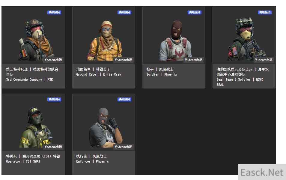Click the blue 高级探员 badge on Enforcer card

tap(124, 99)
